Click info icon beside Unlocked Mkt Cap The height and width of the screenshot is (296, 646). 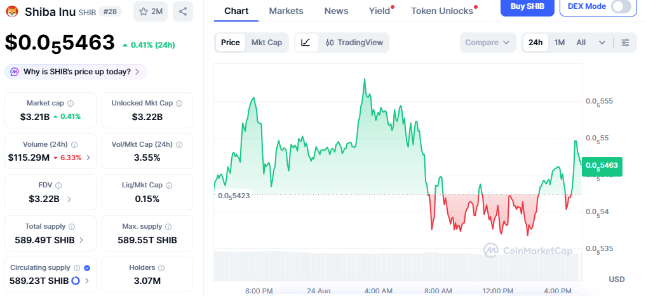click(x=179, y=104)
